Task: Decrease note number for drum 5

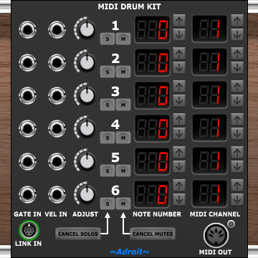Action: point(179,167)
